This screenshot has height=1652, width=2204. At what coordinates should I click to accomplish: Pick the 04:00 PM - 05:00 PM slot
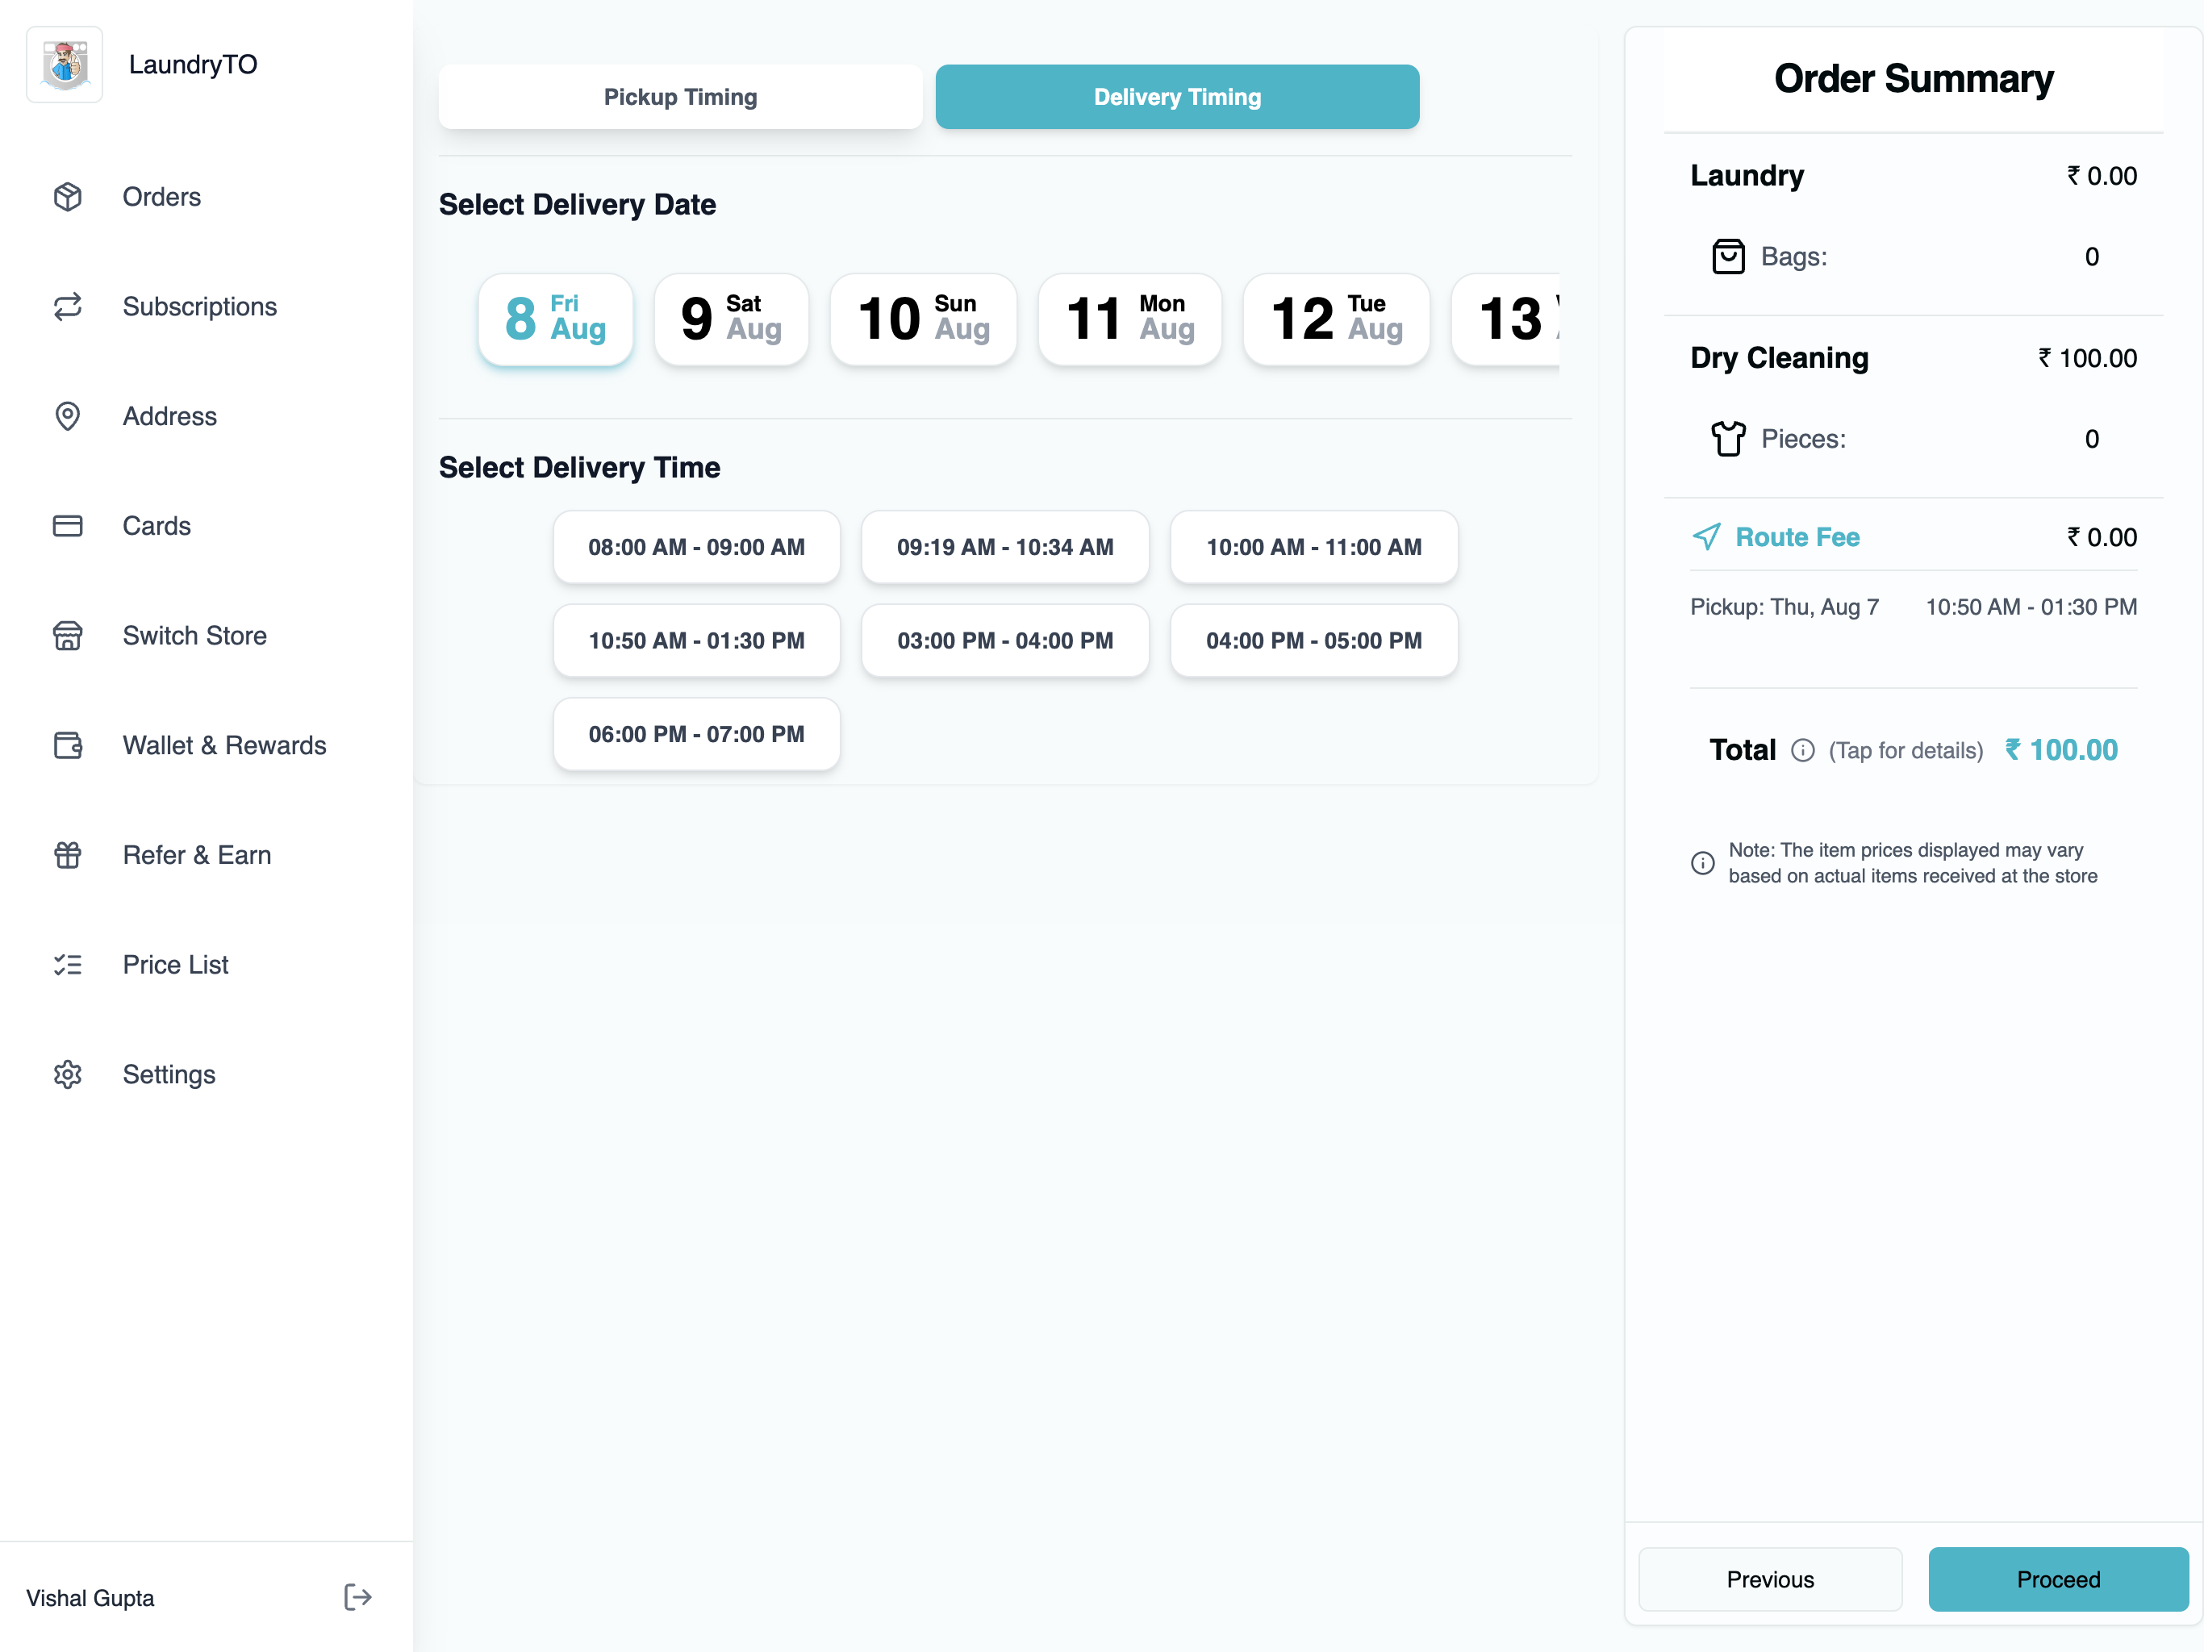(x=1314, y=640)
